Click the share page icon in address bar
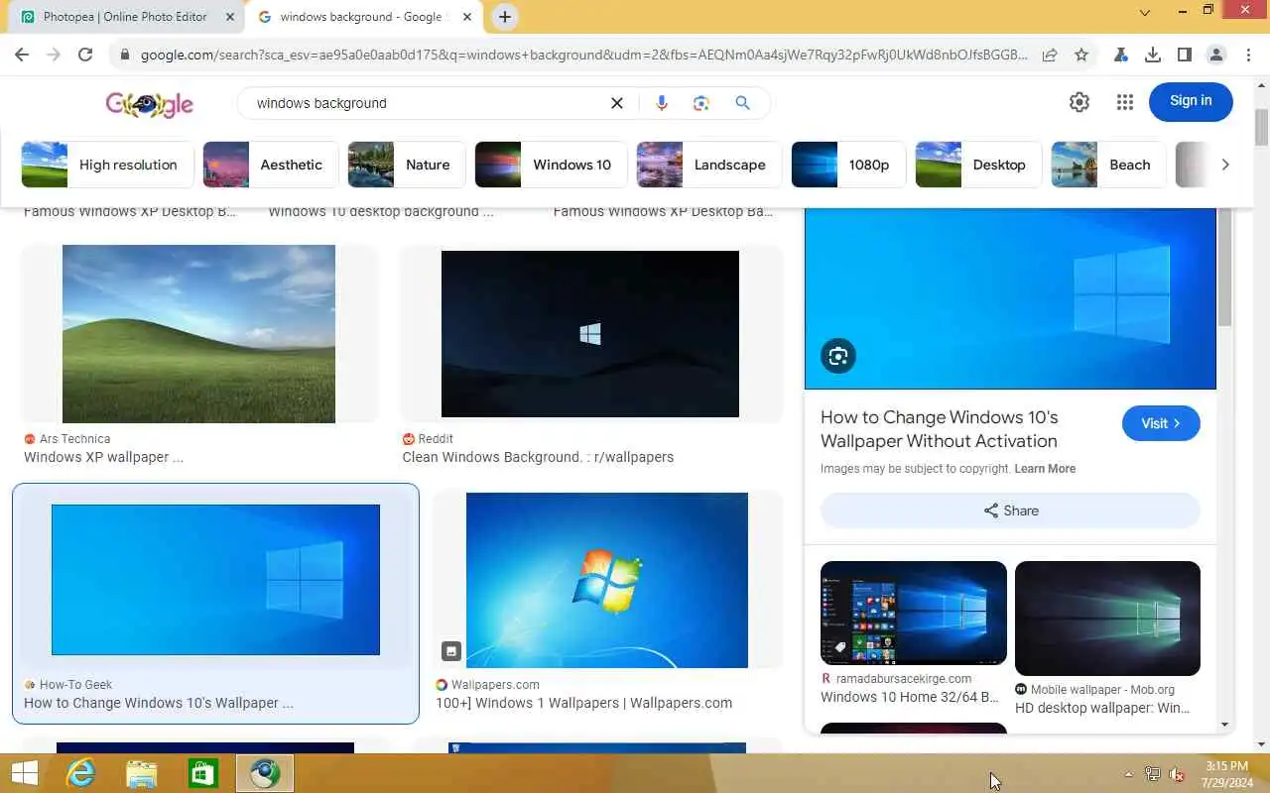Screen dimensions: 1270x793 coord(1050,56)
